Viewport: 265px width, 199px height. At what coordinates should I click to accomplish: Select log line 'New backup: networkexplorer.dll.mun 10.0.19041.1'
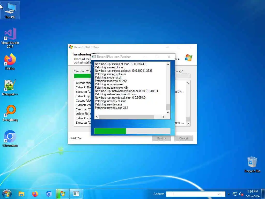point(126,91)
